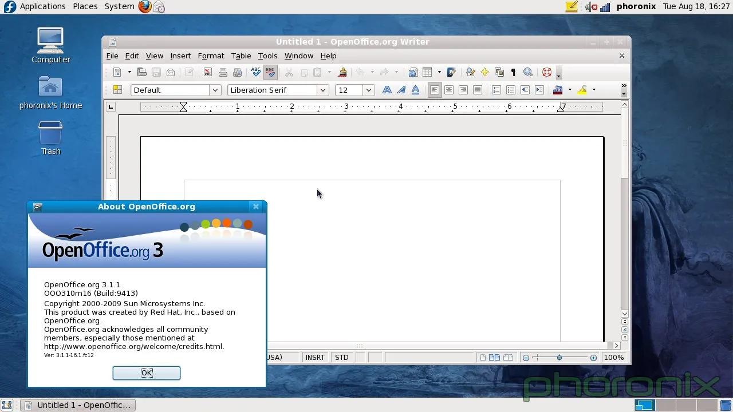Screen dimensions: 733x412
Task: Open the Navigator star icon
Action: point(484,72)
